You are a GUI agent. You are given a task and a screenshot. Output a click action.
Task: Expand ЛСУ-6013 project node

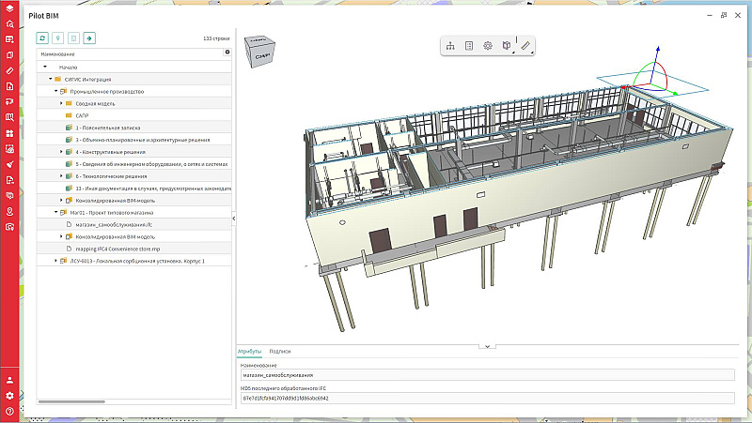[x=55, y=260]
